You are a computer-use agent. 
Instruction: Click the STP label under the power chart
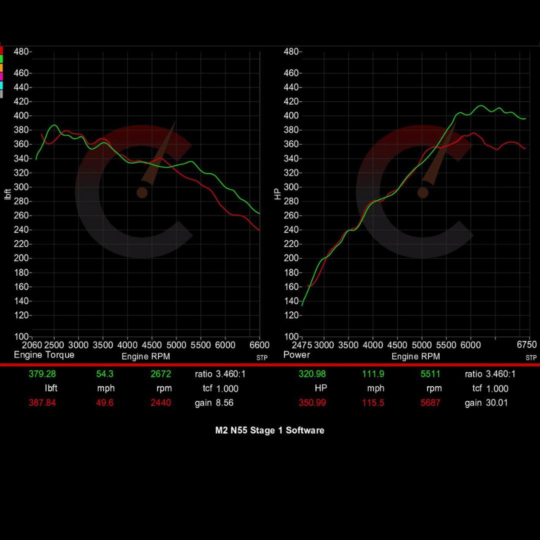[531, 357]
